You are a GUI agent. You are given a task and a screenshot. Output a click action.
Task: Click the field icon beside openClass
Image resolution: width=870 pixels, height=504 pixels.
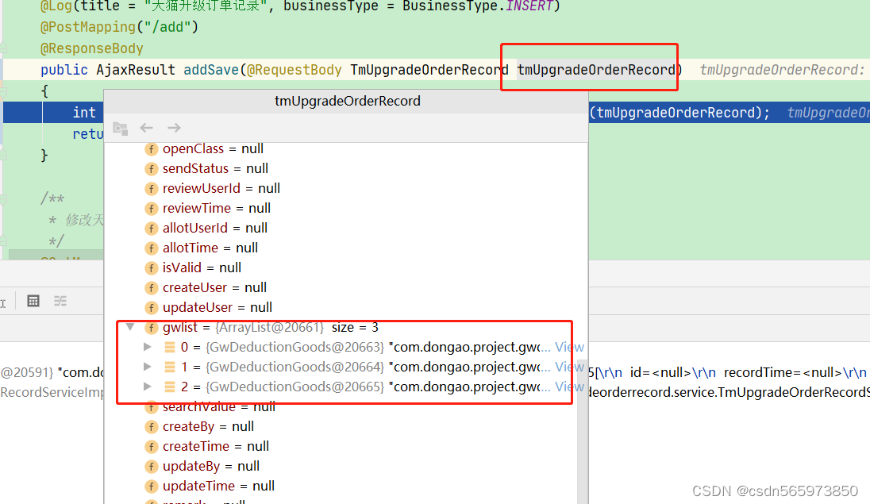click(x=151, y=148)
